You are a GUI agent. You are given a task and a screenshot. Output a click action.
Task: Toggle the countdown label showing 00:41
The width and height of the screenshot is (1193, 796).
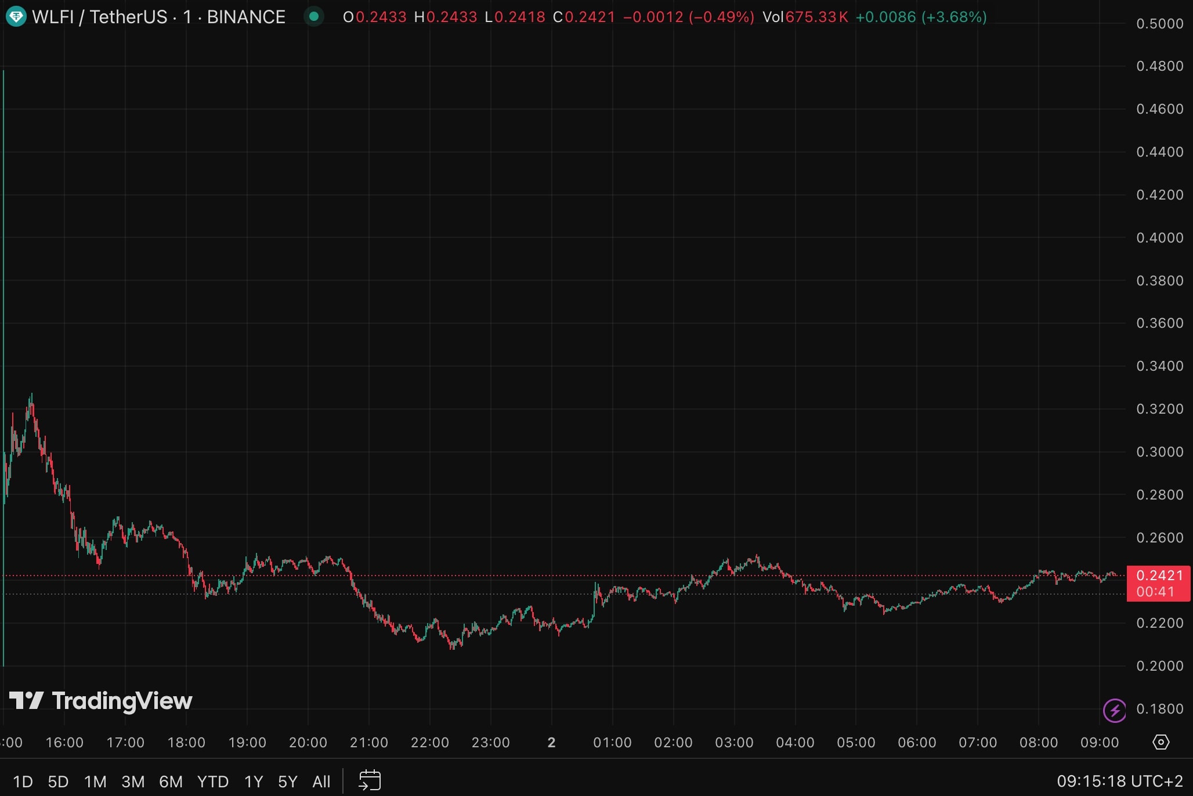tap(1158, 592)
